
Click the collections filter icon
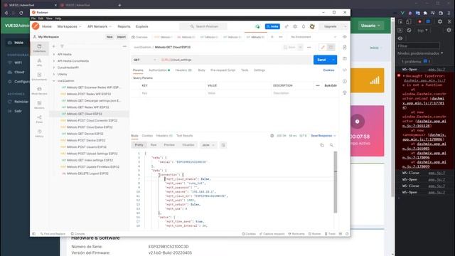(x=62, y=46)
